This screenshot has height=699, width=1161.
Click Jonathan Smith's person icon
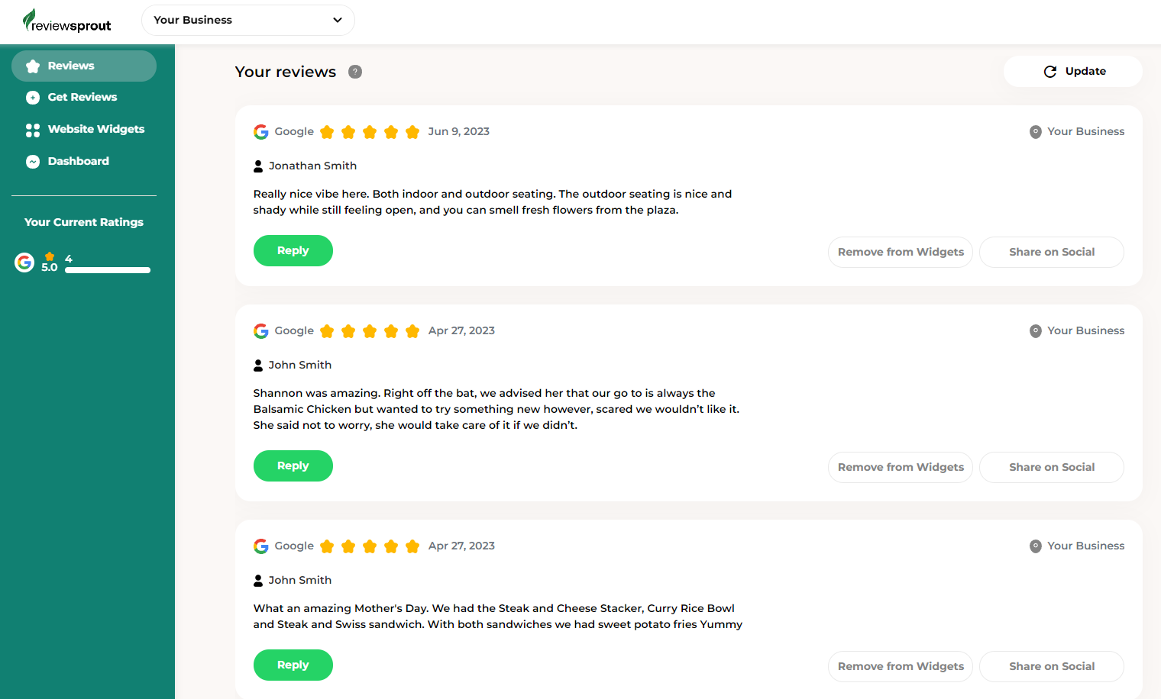coord(258,166)
